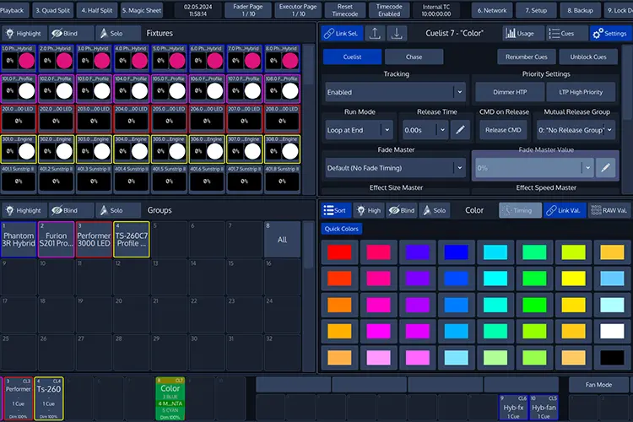
Task: Click the download arrow icon in Cuelist header
Action: [x=397, y=33]
